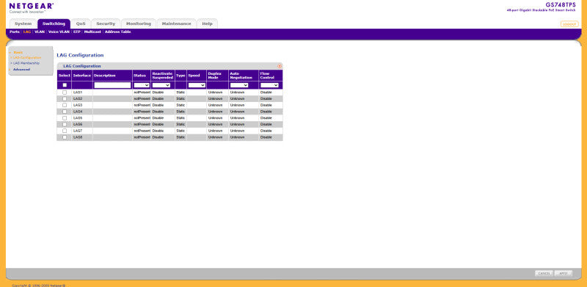Collapse the Basic sidebar section
The width and height of the screenshot is (587, 287).
click(x=18, y=52)
